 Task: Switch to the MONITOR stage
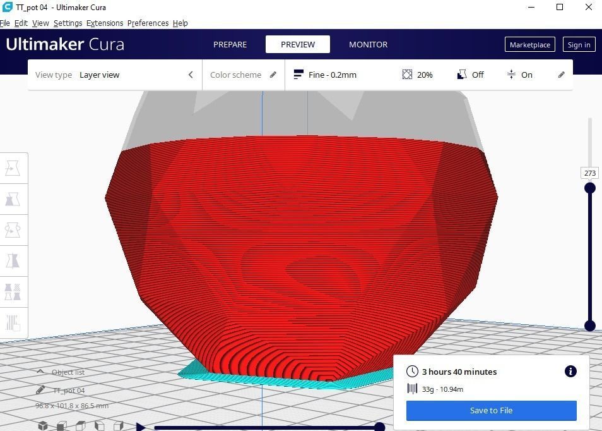(368, 44)
